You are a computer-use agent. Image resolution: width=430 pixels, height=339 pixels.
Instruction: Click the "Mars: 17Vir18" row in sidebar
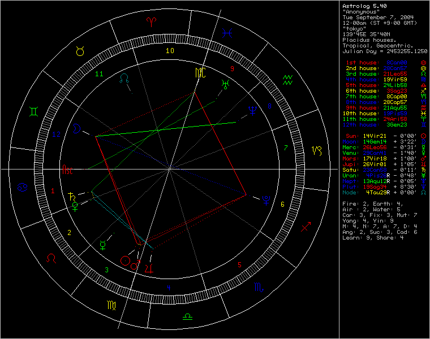[x=384, y=159]
